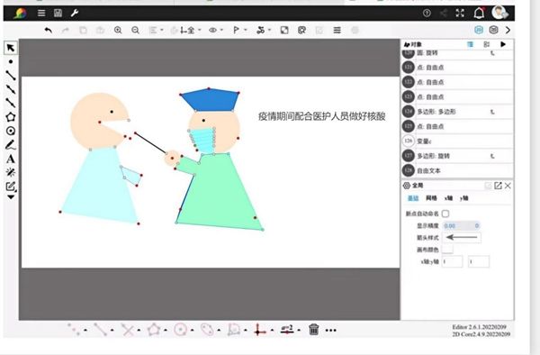540x355 pixels.
Task: Click the notification bell icon
Action: (x=479, y=14)
